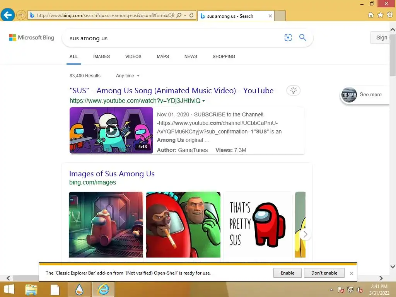Screen dimensions: 396x297
Task: Open the THAT'S PRETTY SUS image
Action: tap(258, 225)
